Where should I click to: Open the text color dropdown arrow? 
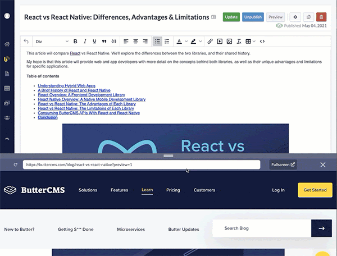click(186, 42)
